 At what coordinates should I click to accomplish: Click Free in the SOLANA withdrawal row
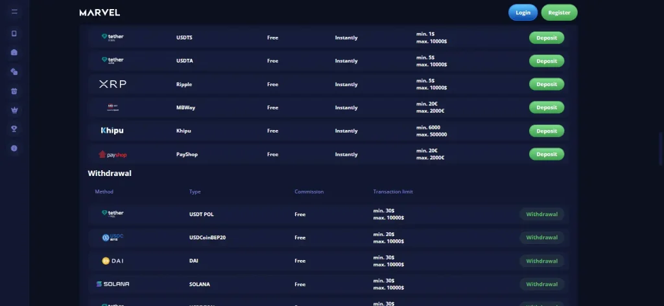(300, 284)
